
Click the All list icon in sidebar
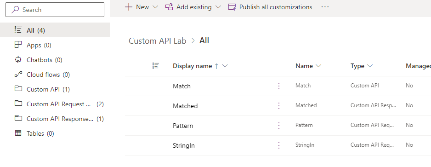pos(18,30)
